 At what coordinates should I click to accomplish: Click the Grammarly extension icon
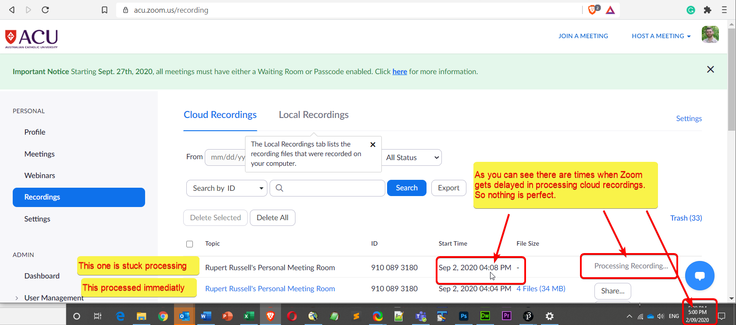[x=691, y=10]
